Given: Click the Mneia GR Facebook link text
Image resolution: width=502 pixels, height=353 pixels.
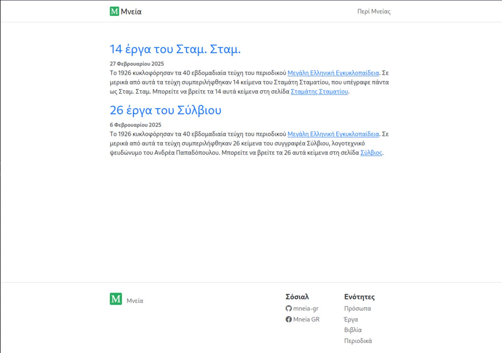Looking at the screenshot, I should coord(306,319).
